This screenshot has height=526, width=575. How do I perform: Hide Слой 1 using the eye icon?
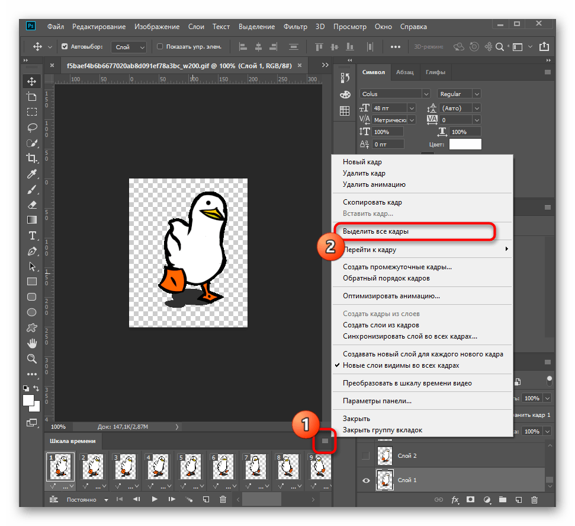tap(365, 480)
